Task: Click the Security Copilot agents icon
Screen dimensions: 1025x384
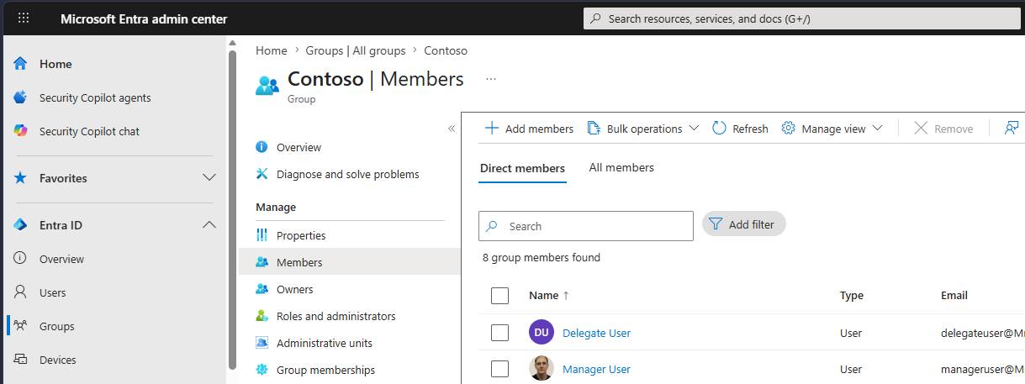Action: [21, 97]
